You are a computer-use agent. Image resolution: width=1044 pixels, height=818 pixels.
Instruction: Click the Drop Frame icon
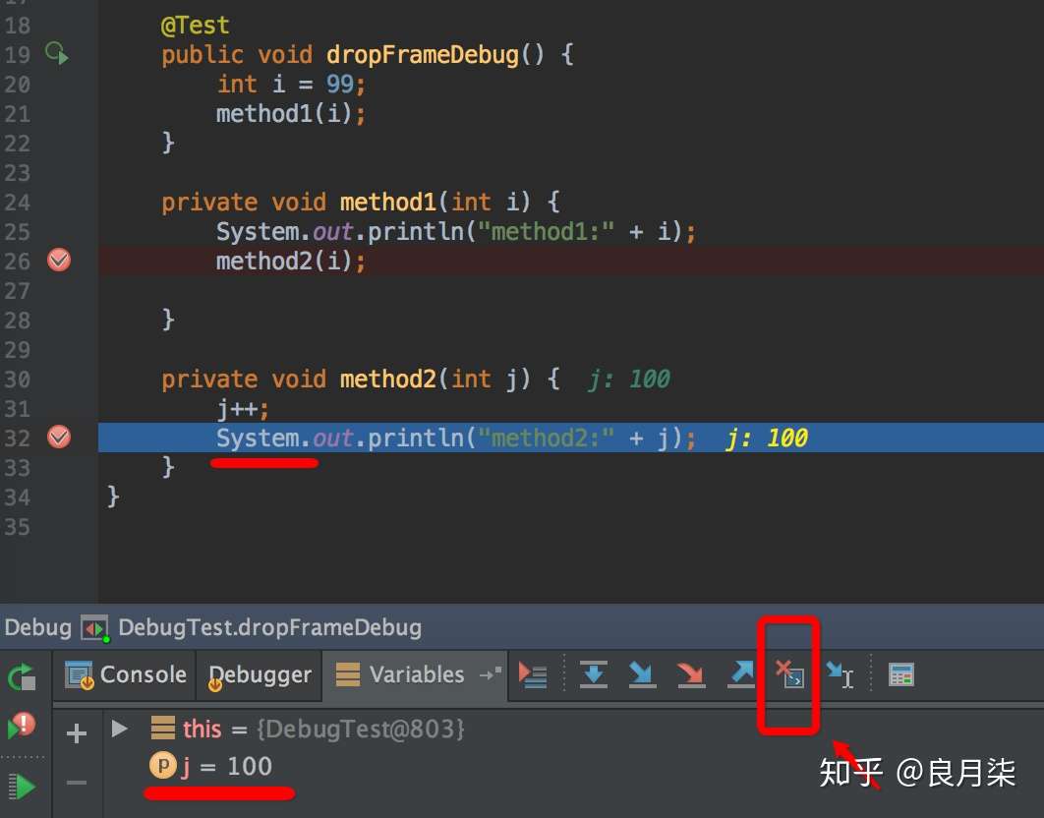789,674
